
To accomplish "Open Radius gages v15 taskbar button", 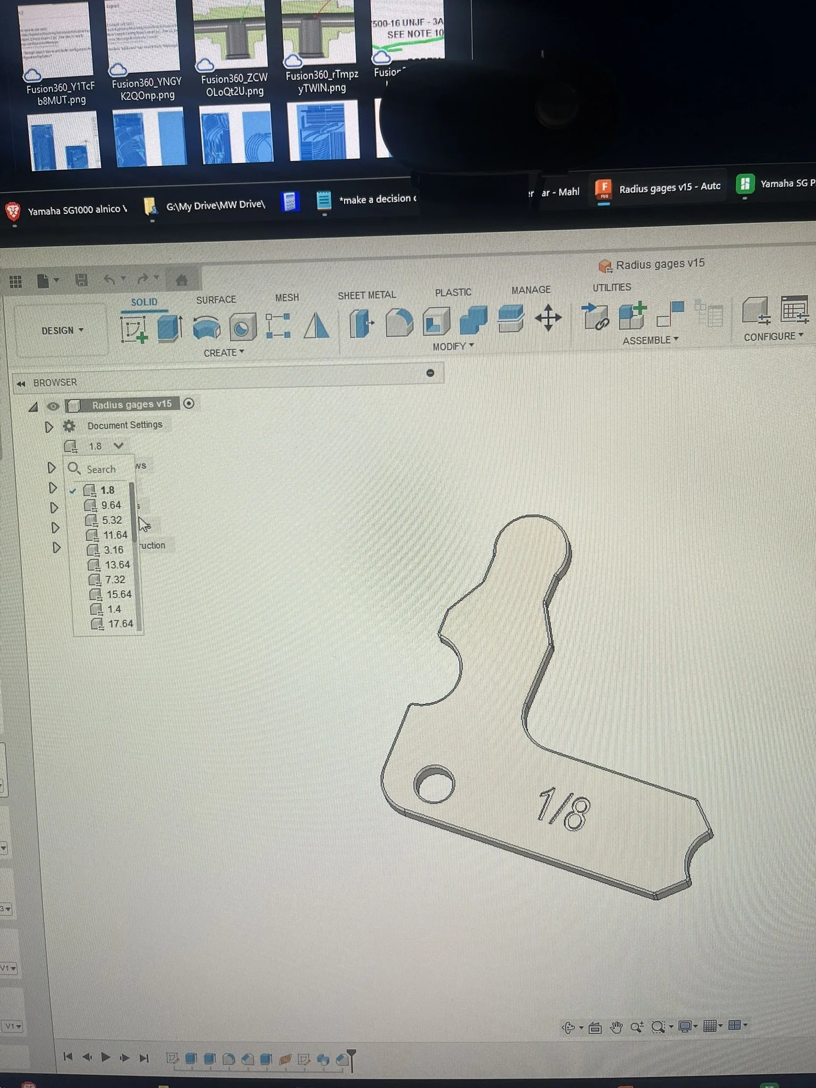I will click(x=658, y=188).
